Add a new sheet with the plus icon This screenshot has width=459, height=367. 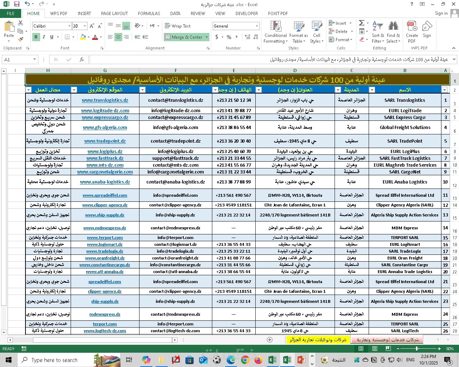tap(270, 340)
